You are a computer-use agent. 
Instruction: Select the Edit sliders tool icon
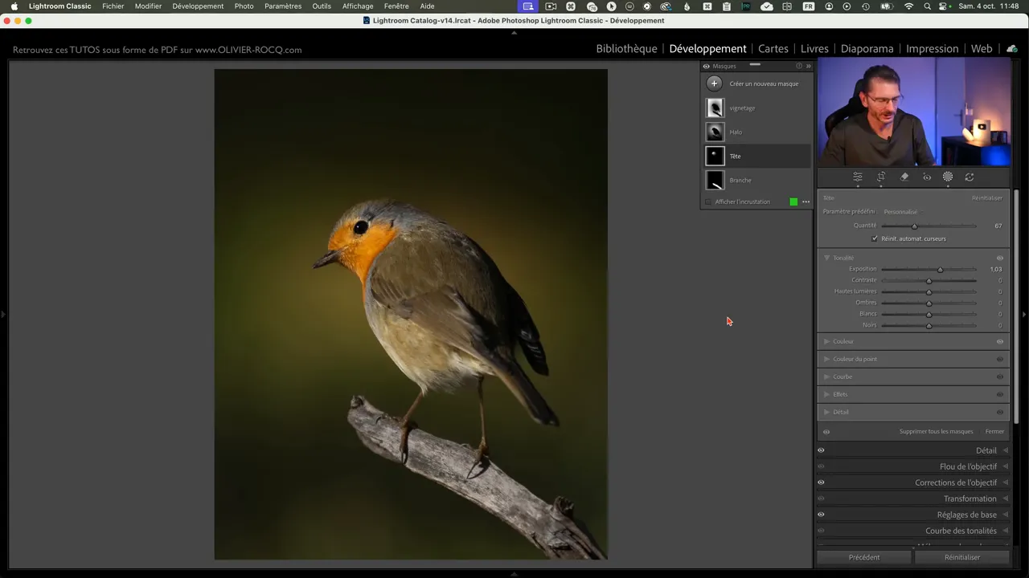(858, 177)
